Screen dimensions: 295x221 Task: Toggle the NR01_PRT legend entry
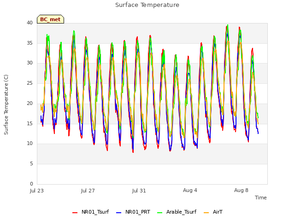tap(133, 212)
